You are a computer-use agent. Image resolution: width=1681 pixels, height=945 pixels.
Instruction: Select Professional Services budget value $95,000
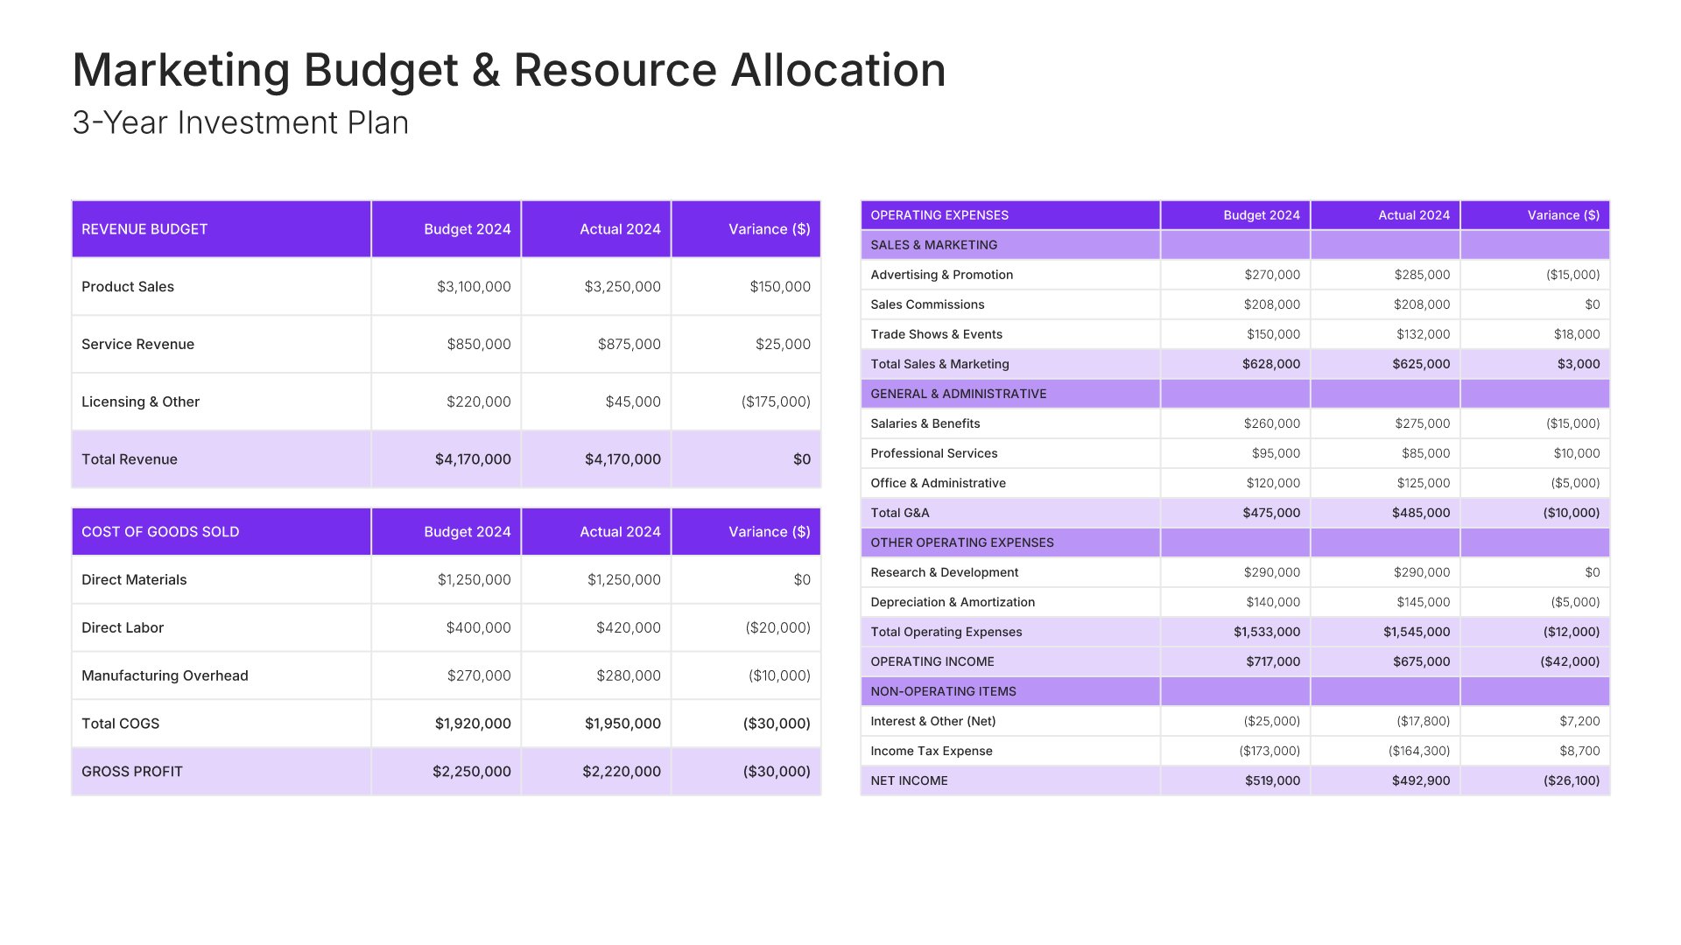[x=1276, y=453]
